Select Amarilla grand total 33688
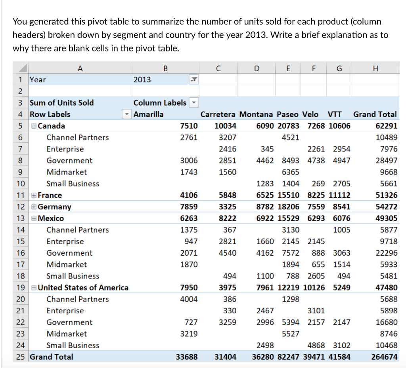This screenshot has width=406, height=368. point(187,357)
